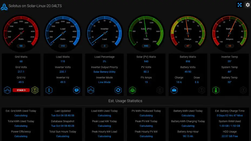251x141 pixels.
Task: Click the 'Est. Usage Statistics' heading
Action: 125,101
